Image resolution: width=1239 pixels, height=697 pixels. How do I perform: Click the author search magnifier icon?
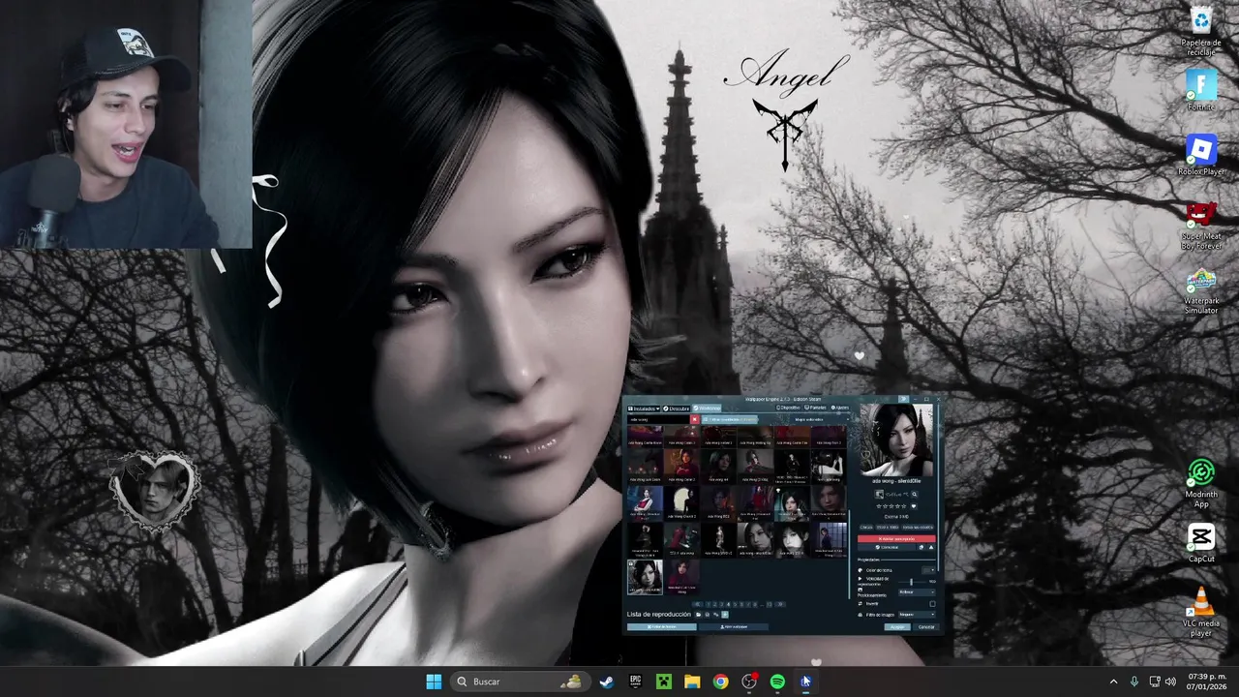(x=914, y=494)
